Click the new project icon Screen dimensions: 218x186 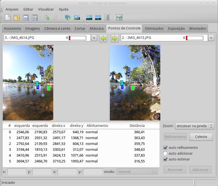point(8,18)
